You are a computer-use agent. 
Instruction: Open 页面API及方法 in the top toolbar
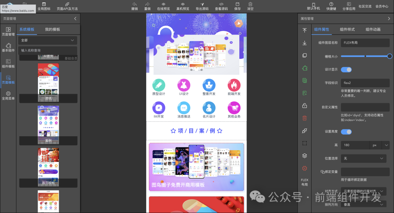(x=67, y=6)
